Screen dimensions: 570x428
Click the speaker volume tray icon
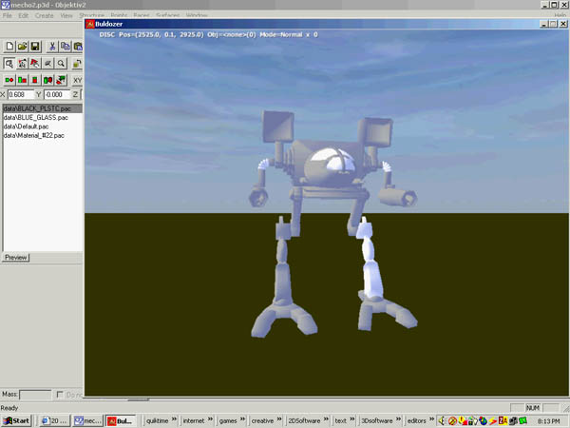tap(442, 420)
